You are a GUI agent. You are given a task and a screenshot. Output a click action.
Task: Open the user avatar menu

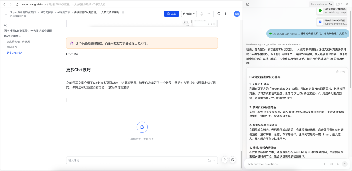click(237, 14)
